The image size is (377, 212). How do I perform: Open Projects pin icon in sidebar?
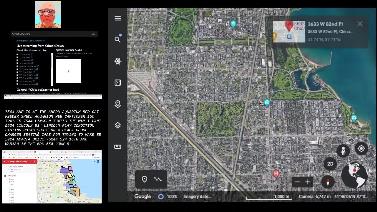[118, 104]
